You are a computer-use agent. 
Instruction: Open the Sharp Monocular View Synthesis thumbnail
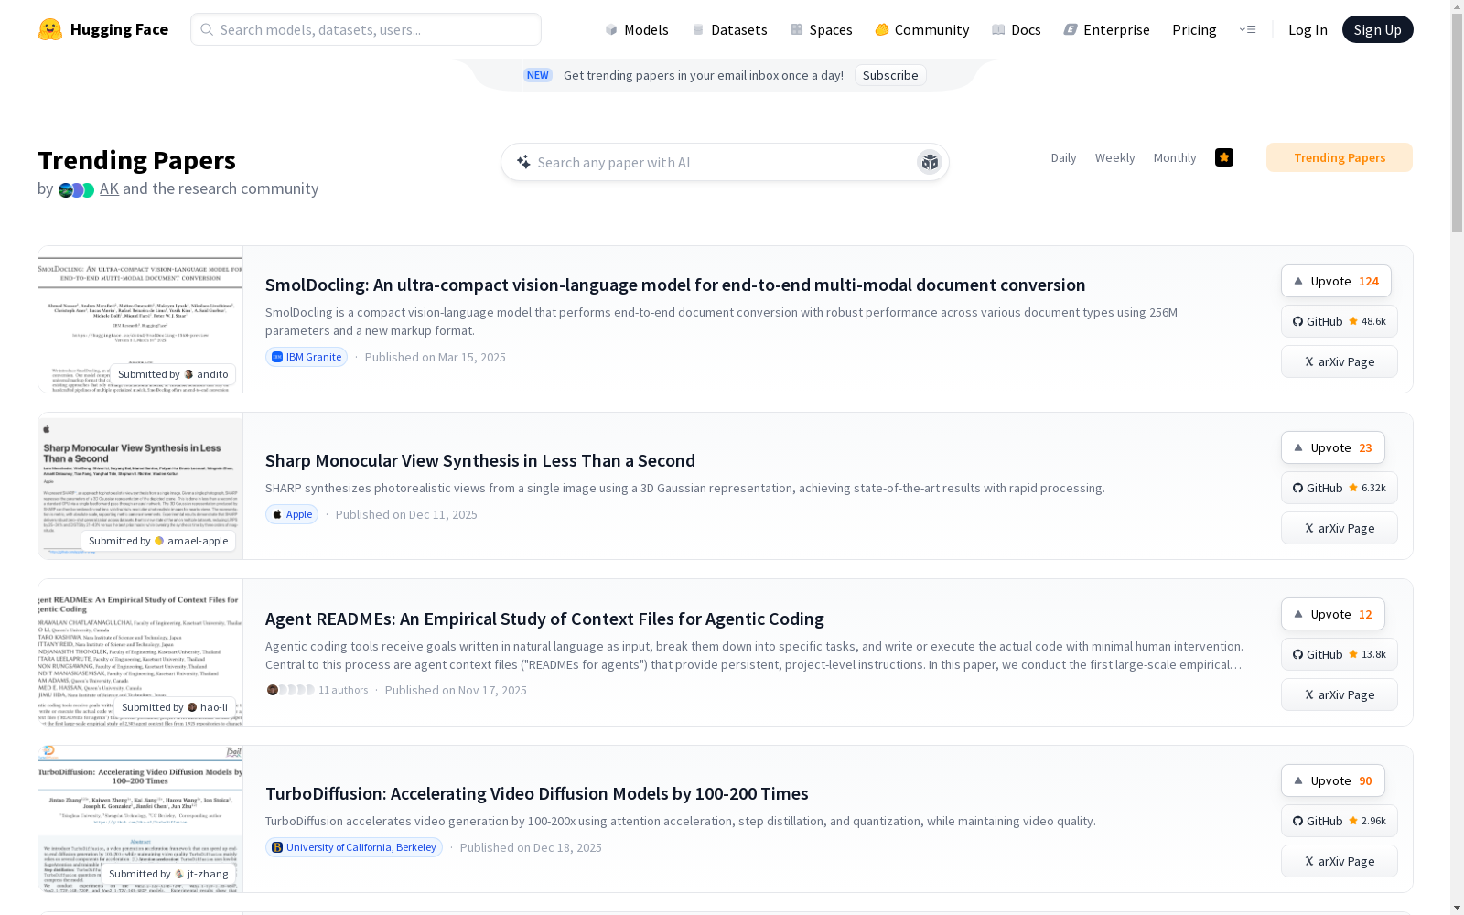pos(141,486)
